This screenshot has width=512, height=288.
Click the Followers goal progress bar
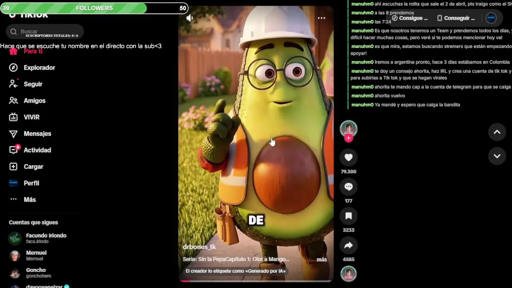point(94,8)
